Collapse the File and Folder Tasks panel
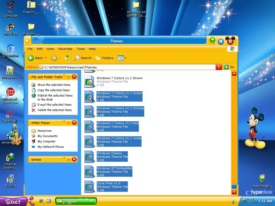The width and height of the screenshot is (275, 206). pos(74,76)
